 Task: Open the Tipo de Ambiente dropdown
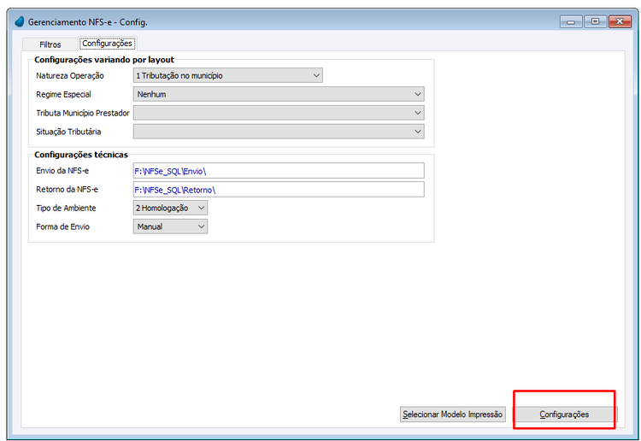pos(170,208)
